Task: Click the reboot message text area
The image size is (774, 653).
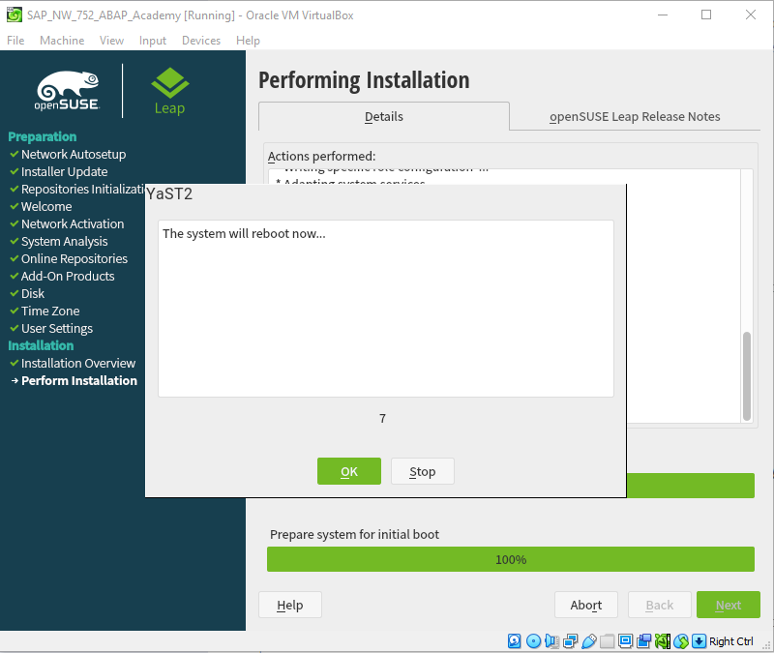Action: 386,309
